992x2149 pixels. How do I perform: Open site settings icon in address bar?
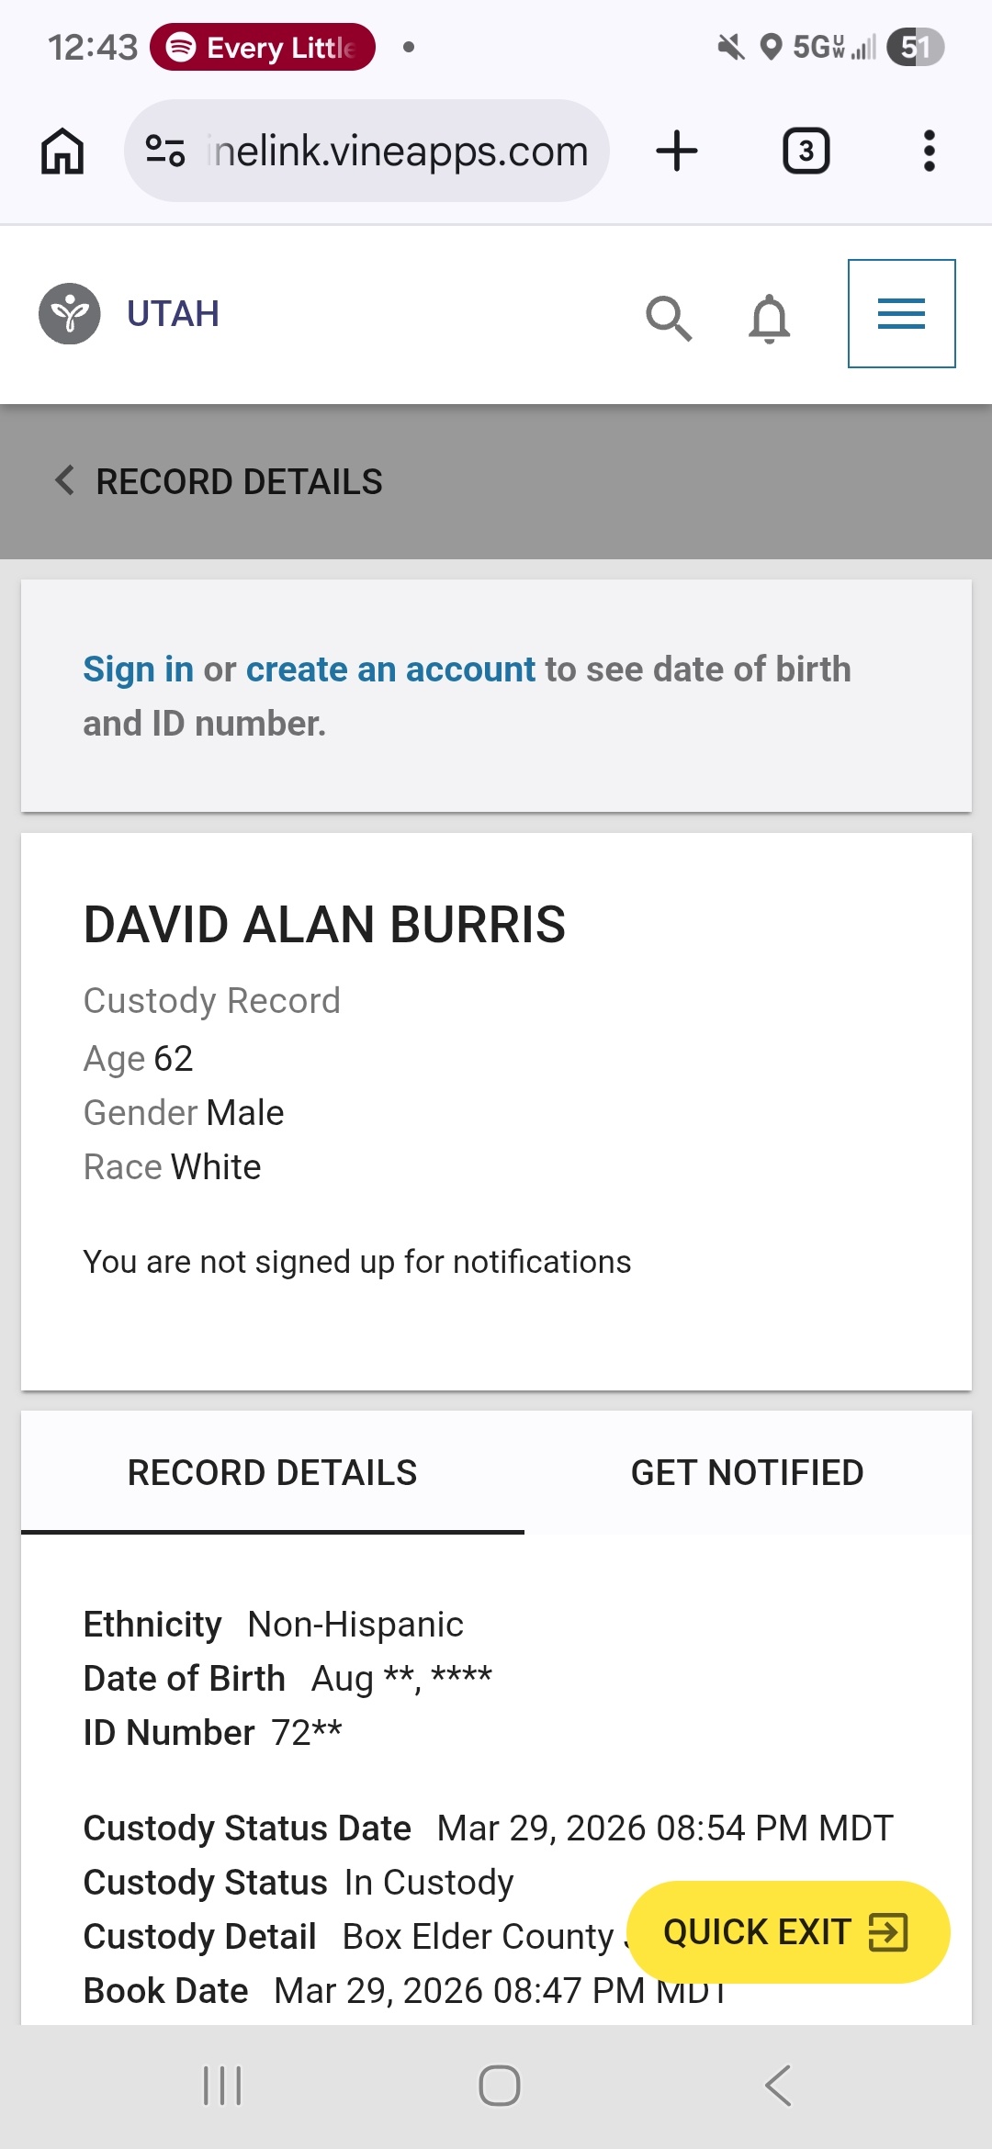165,151
